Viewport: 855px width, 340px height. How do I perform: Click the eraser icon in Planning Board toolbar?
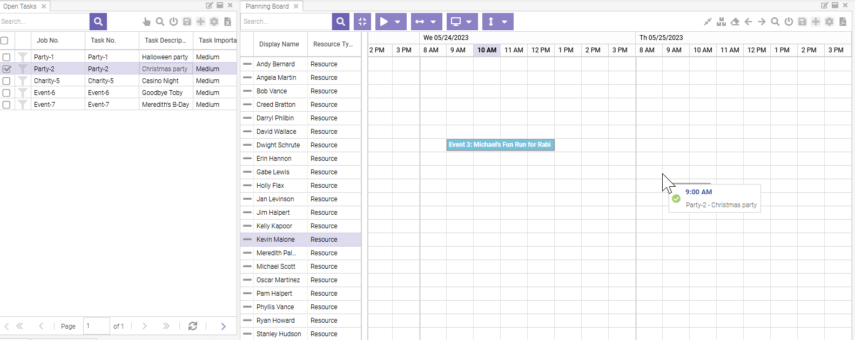coord(735,22)
